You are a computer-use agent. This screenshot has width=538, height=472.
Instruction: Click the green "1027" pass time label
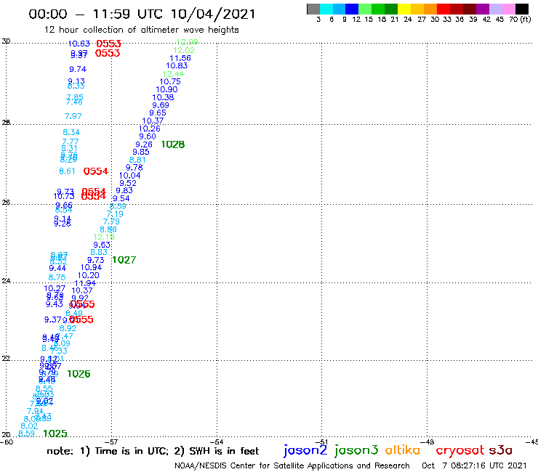[124, 260]
